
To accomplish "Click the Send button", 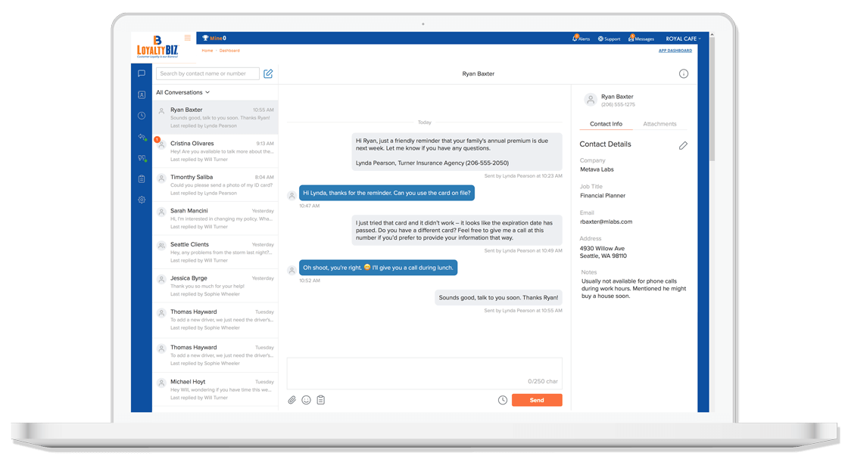I will (x=537, y=400).
